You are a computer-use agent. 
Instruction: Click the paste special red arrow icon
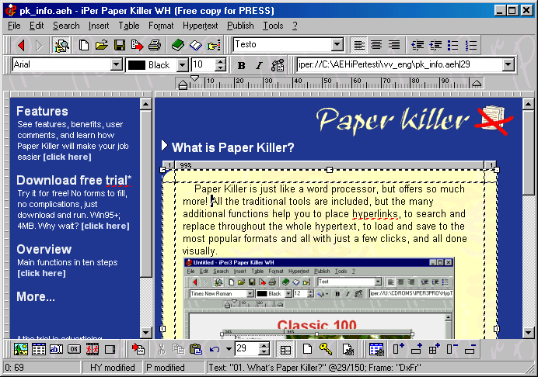(x=138, y=349)
